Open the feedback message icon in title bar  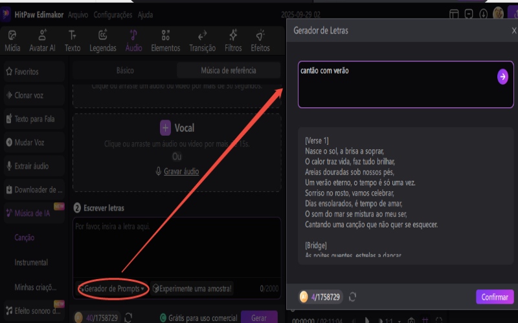[468, 14]
